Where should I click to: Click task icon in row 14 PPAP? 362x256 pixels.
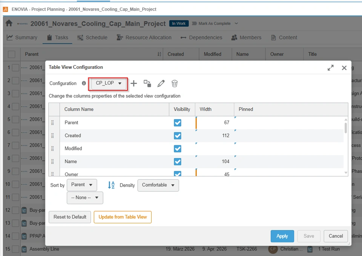point(24,236)
